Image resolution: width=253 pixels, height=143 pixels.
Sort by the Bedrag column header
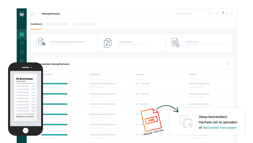pyautogui.click(x=140, y=74)
